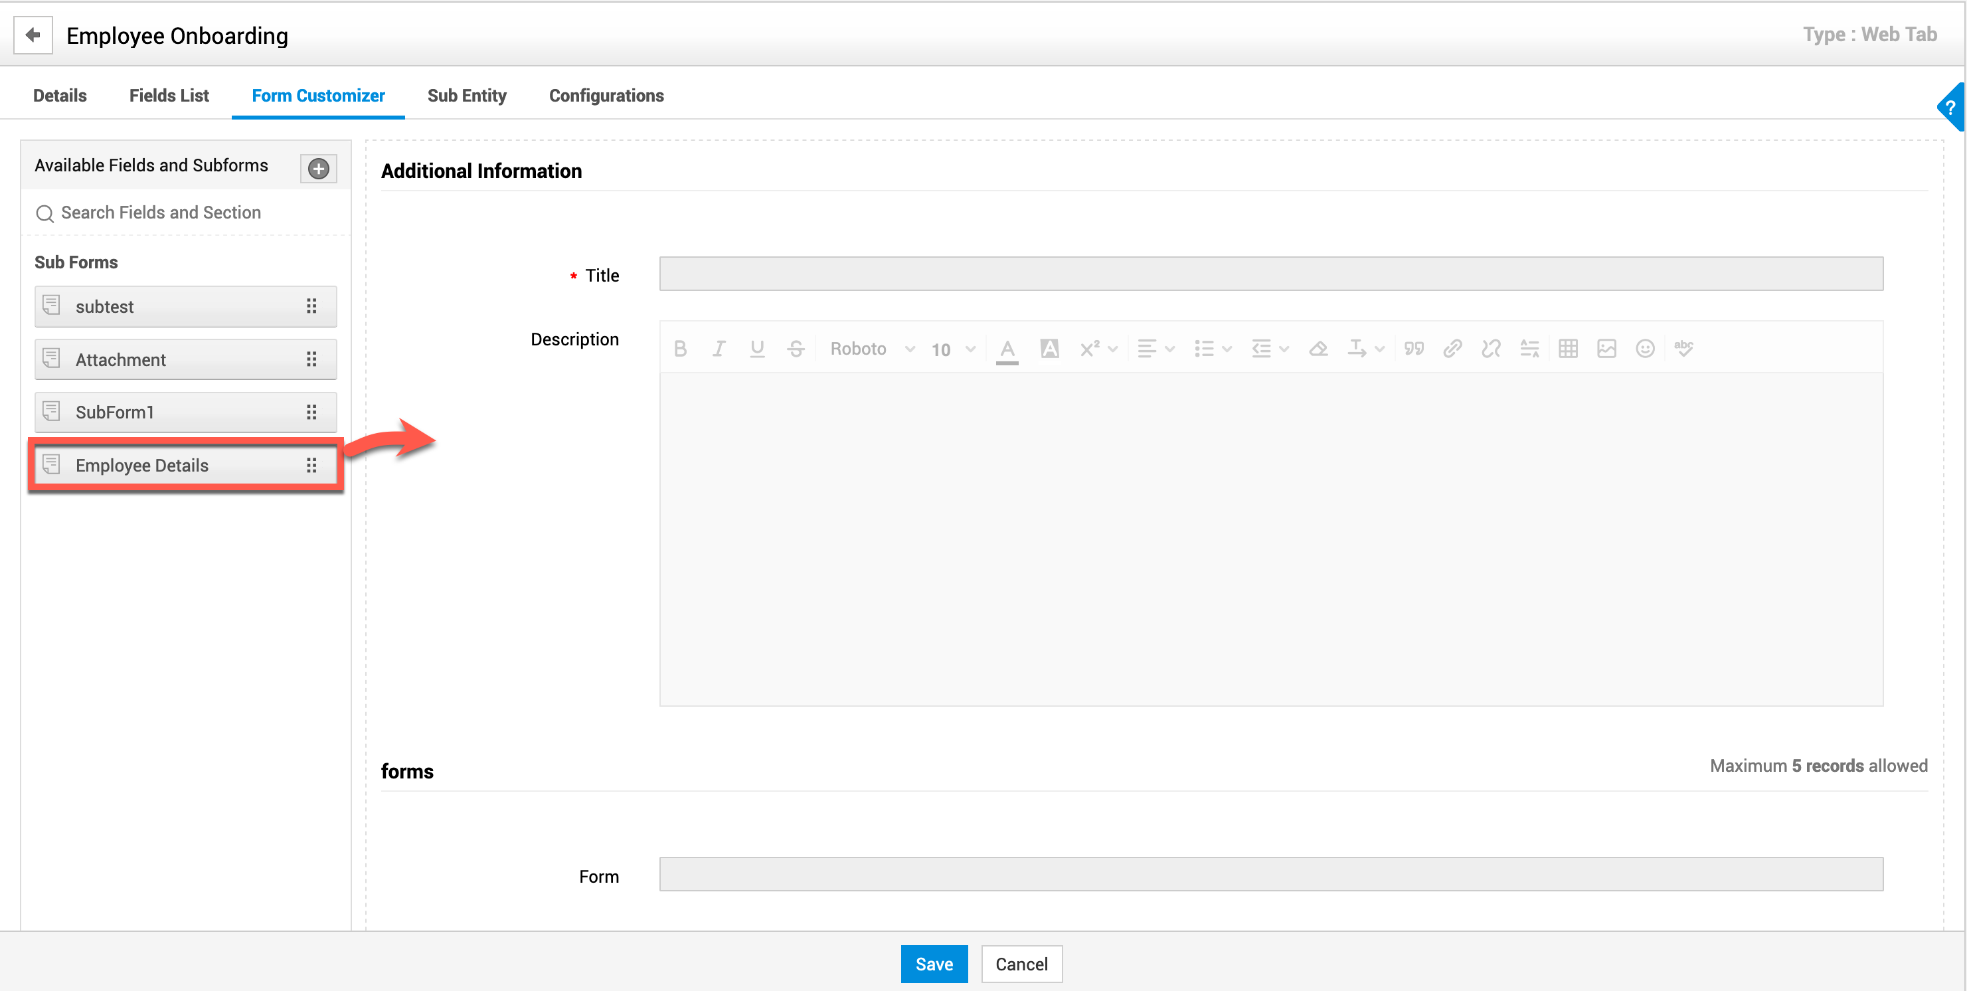The width and height of the screenshot is (1967, 991).
Task: Open the emoji picker in toolbar
Action: coord(1645,349)
